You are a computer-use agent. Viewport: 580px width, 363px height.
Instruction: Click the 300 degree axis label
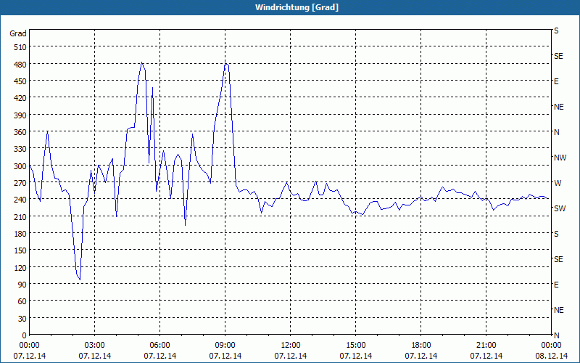click(20, 166)
